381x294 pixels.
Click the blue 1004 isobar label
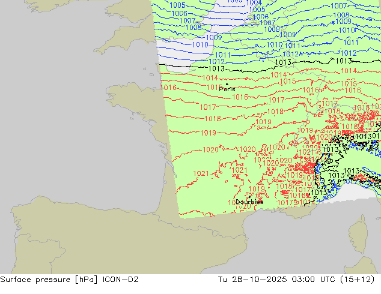254,2
